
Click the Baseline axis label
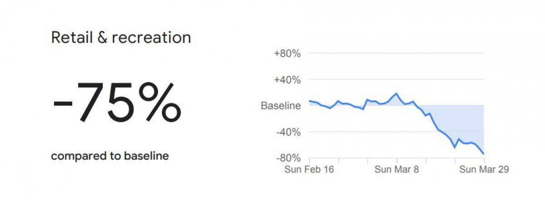click(281, 106)
